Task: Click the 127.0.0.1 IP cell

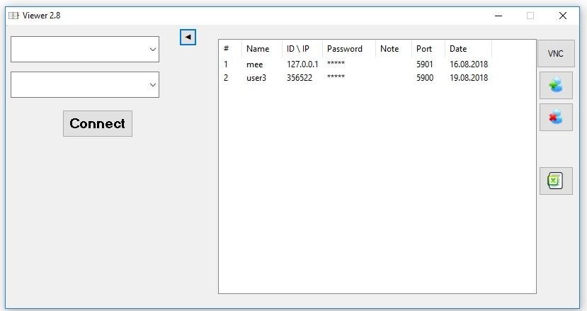Action: [302, 64]
